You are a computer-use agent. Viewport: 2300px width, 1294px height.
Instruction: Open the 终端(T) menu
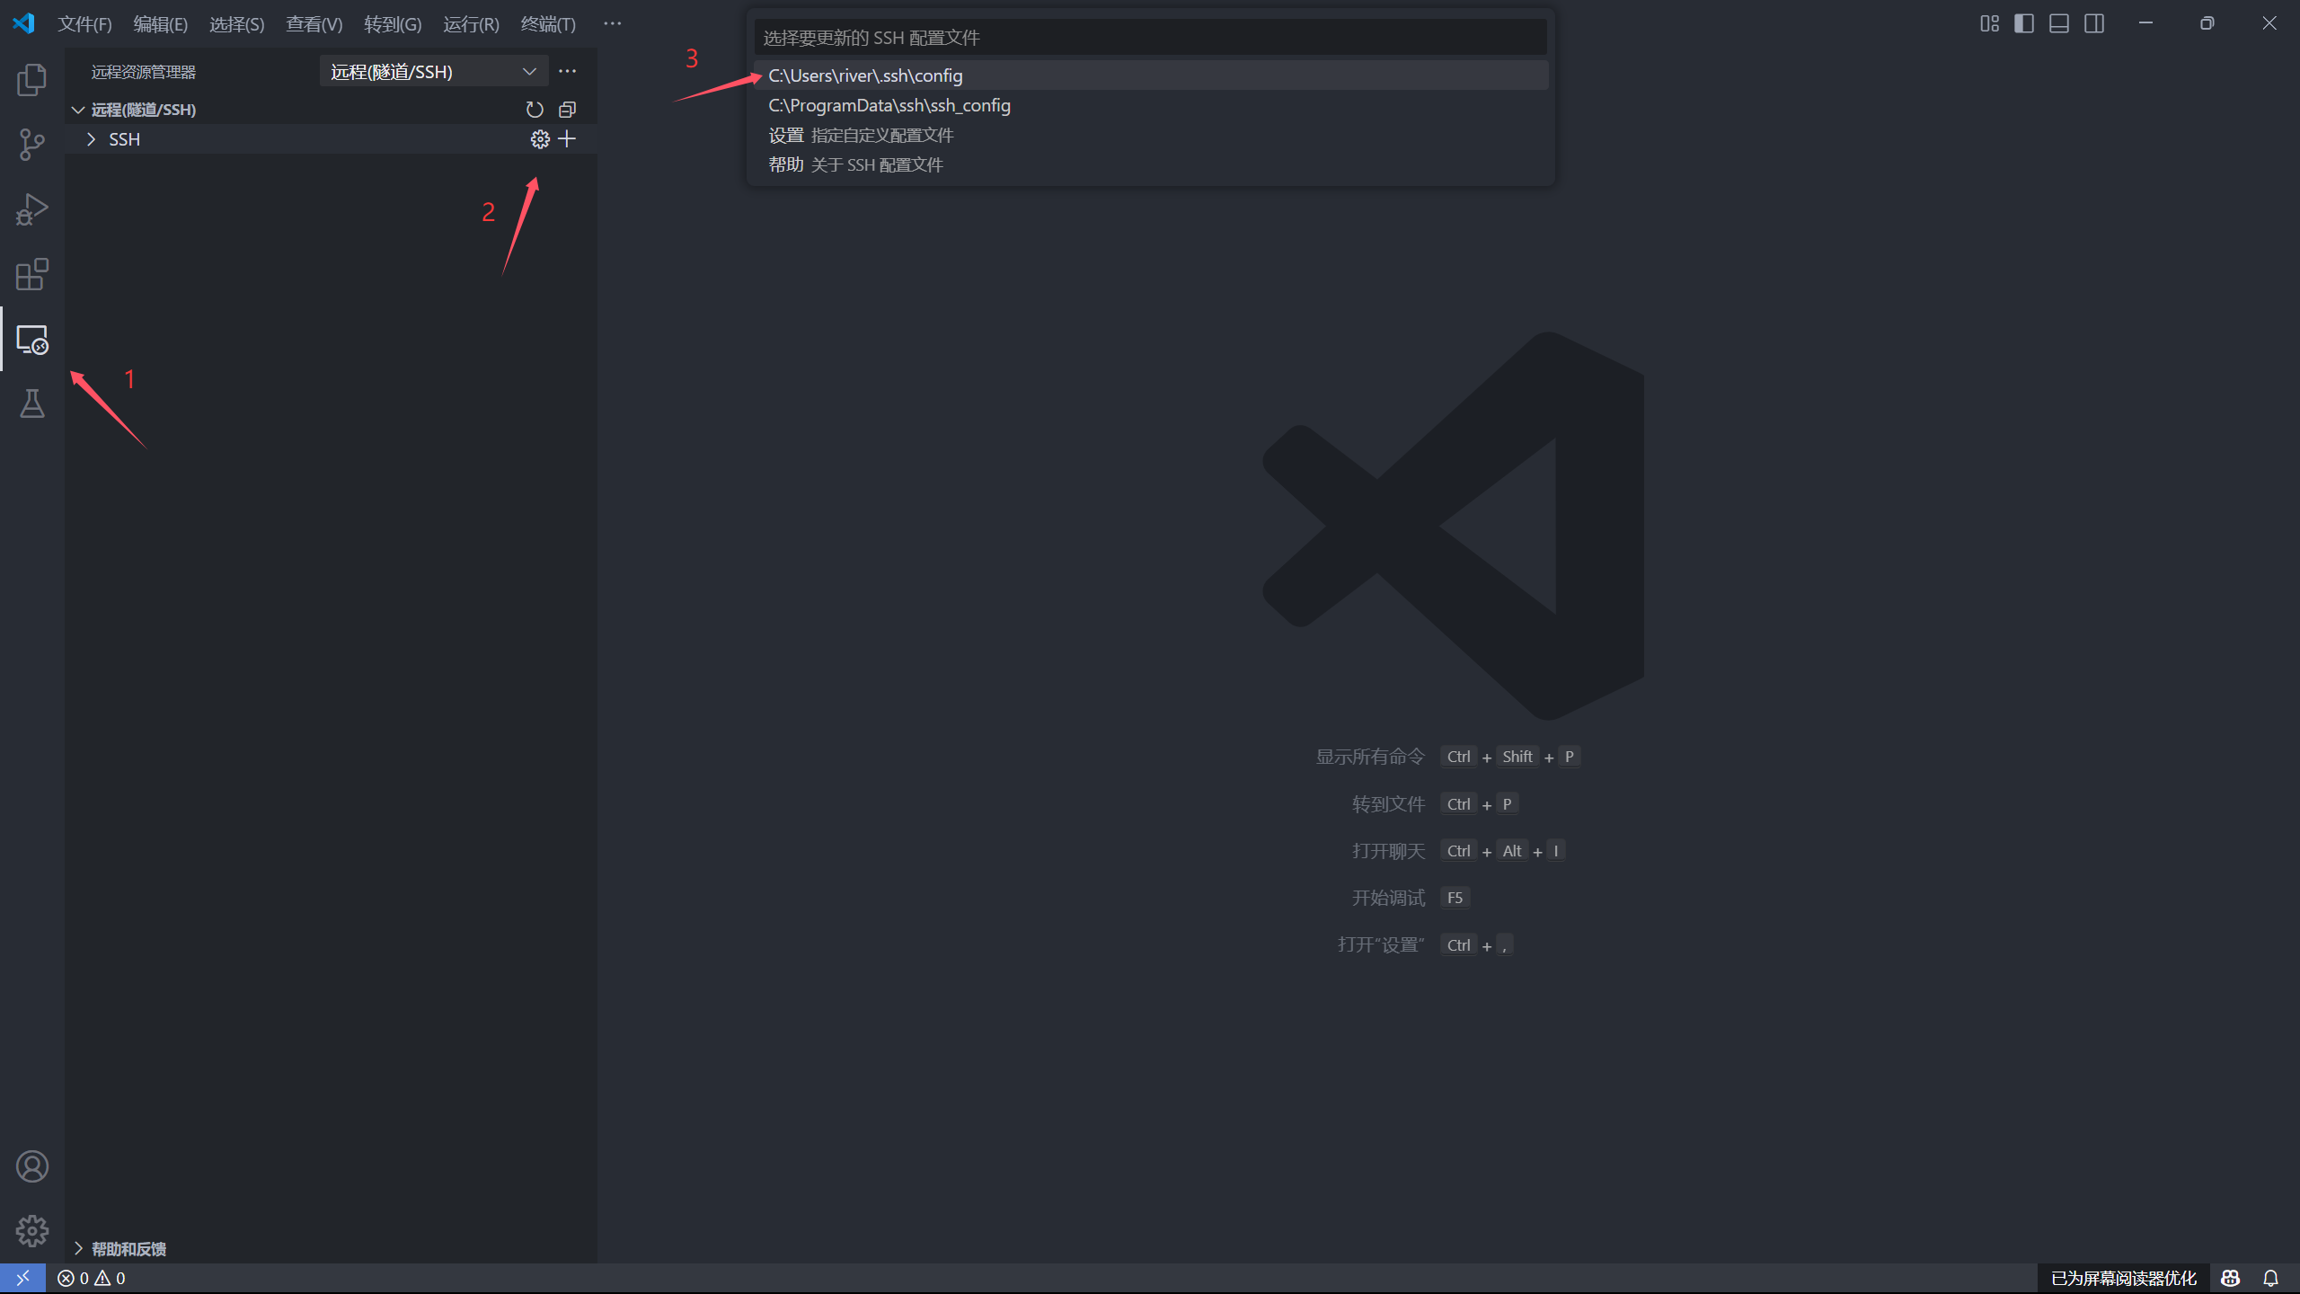point(548,24)
